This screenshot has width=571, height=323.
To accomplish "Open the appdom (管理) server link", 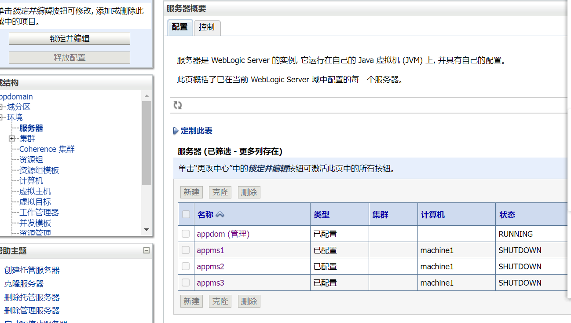I will coord(223,234).
